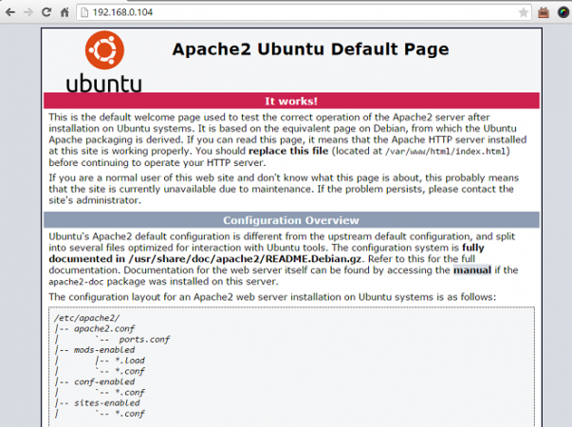Reload the page with the refresh icon
Viewport: 572px width, 427px height.
click(46, 12)
